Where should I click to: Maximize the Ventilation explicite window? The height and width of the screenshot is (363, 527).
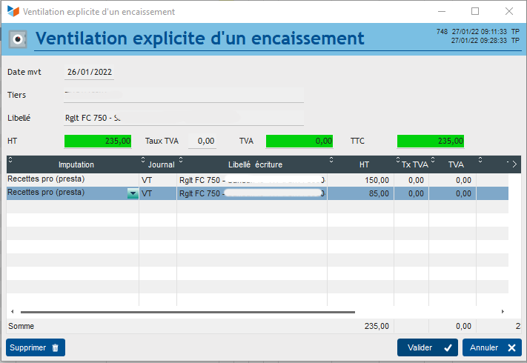click(475, 12)
